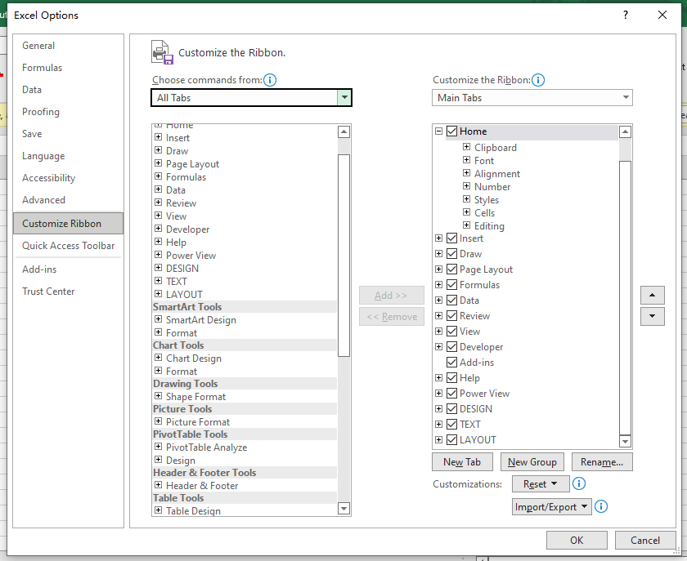Click the Cancel button

point(645,541)
